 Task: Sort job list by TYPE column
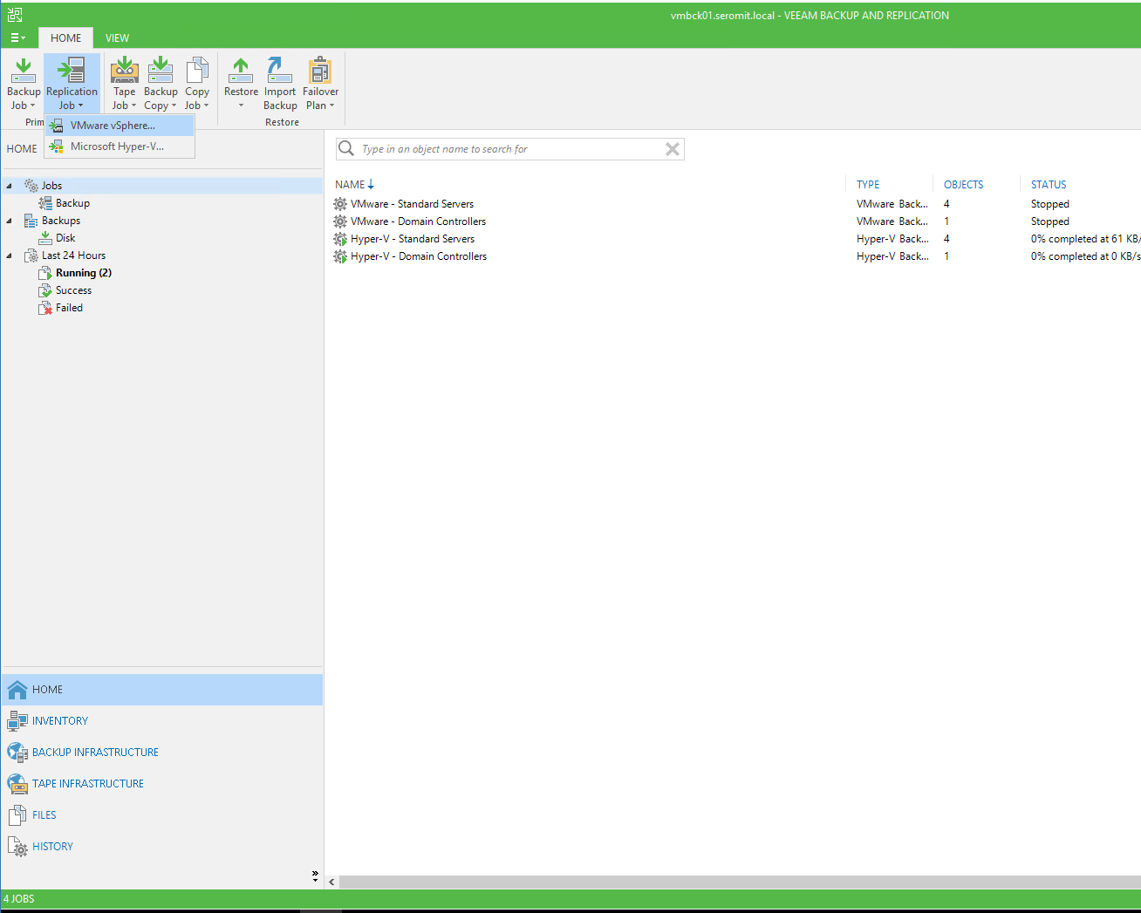point(868,185)
